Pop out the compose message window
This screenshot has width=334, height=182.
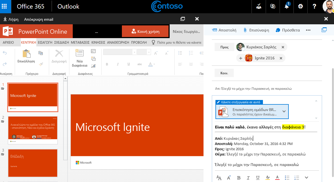[324, 30]
